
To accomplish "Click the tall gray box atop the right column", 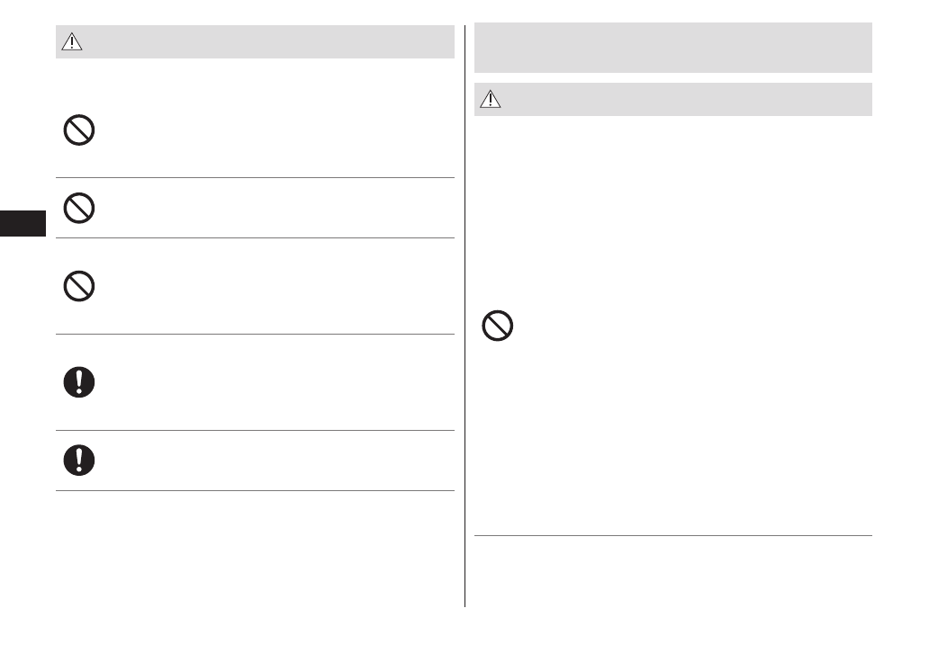I will (x=672, y=48).
